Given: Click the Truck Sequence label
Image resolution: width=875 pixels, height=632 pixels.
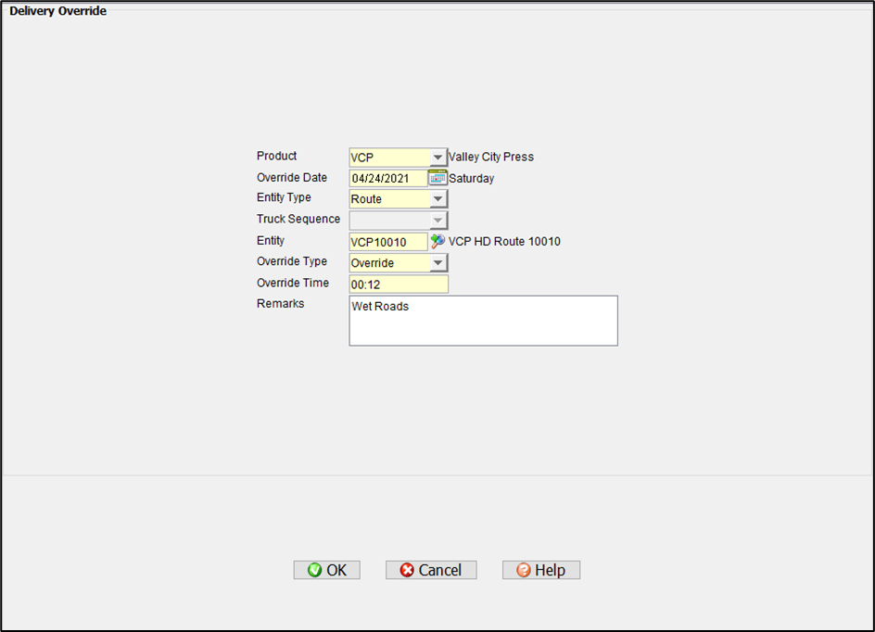Looking at the screenshot, I should (298, 220).
